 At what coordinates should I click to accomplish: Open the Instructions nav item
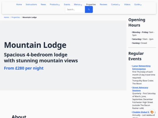tap(31, 4)
